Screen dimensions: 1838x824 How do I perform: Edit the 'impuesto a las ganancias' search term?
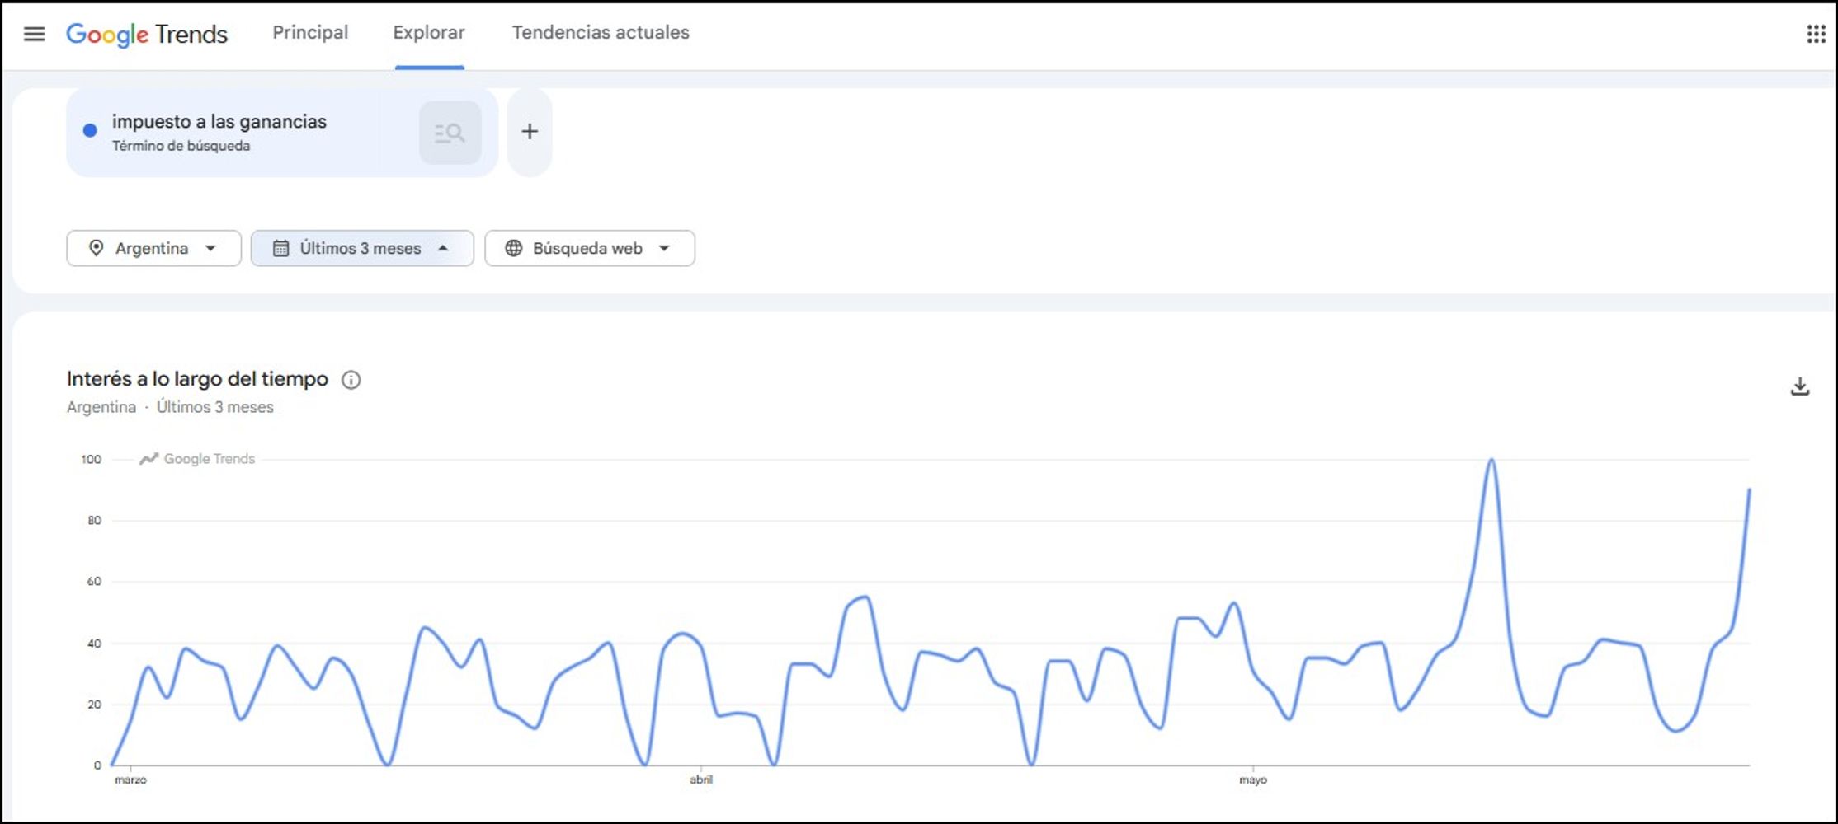coord(219,122)
